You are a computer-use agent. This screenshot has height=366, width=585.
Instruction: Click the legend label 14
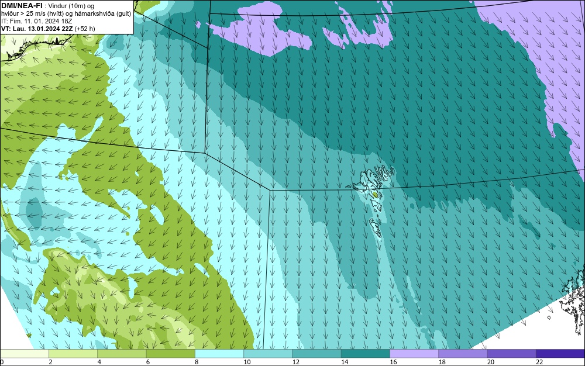coord(345,362)
